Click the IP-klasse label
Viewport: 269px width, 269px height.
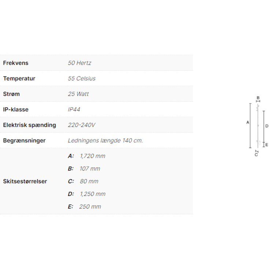pyautogui.click(x=16, y=109)
